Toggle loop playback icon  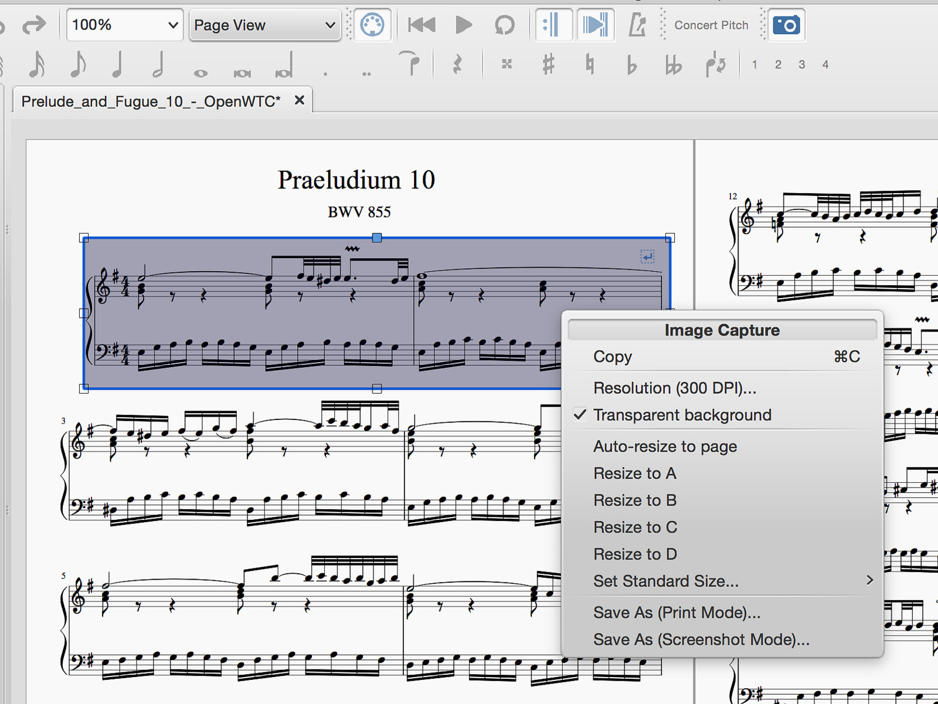tap(504, 25)
